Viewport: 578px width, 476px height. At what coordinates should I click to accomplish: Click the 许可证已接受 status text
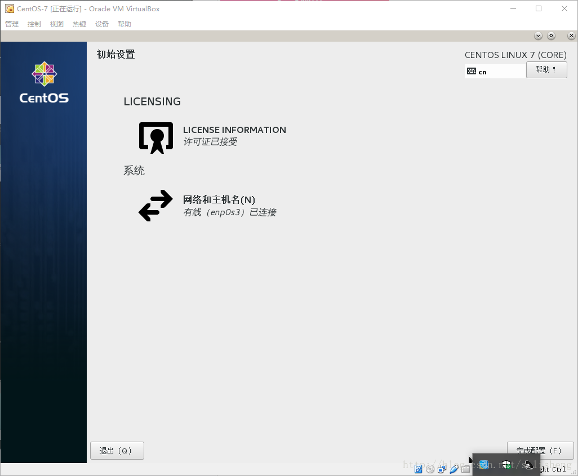click(x=210, y=141)
